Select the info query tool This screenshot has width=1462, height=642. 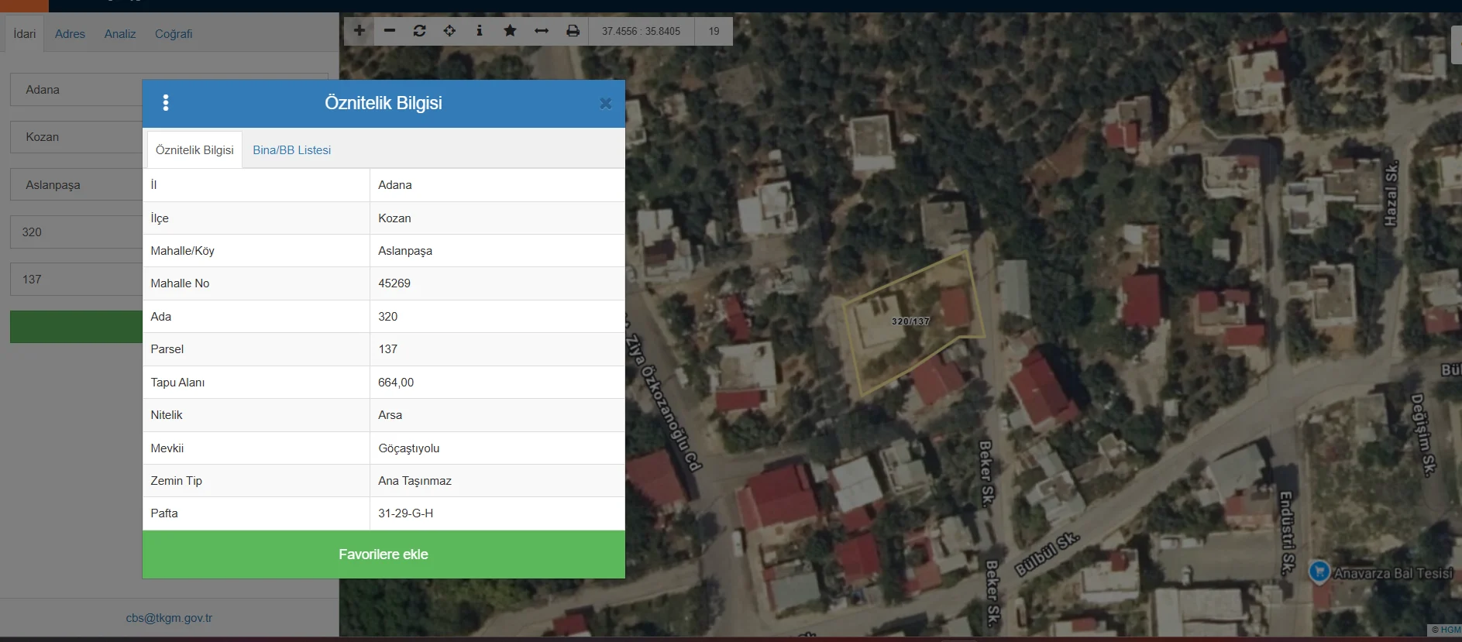[480, 31]
